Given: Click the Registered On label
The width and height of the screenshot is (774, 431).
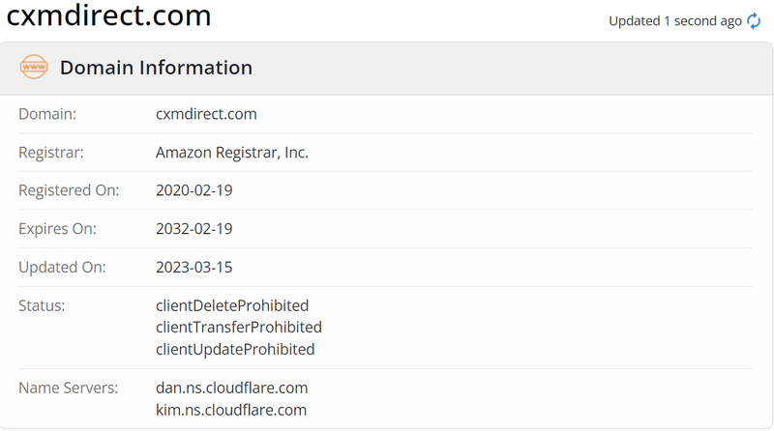Looking at the screenshot, I should point(69,190).
